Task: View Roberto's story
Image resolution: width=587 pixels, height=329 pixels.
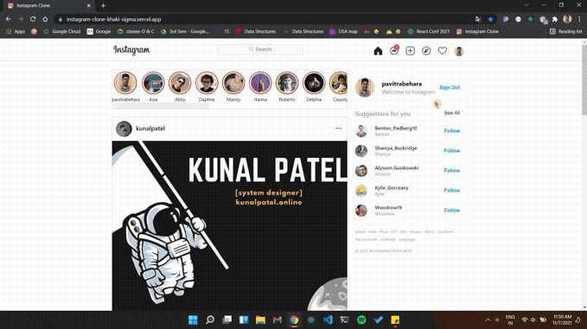Action: [287, 83]
